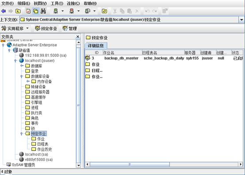The image size is (245, 175).
Task: Open the 连接(C) menu
Action: coord(73,3)
